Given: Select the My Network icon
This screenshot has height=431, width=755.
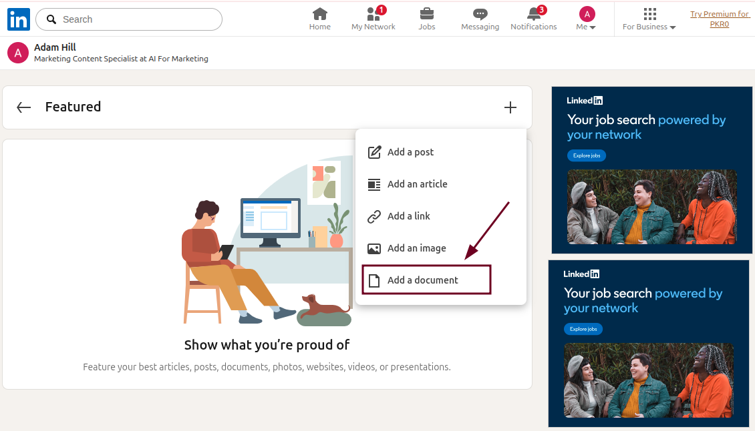Looking at the screenshot, I should [x=371, y=13].
